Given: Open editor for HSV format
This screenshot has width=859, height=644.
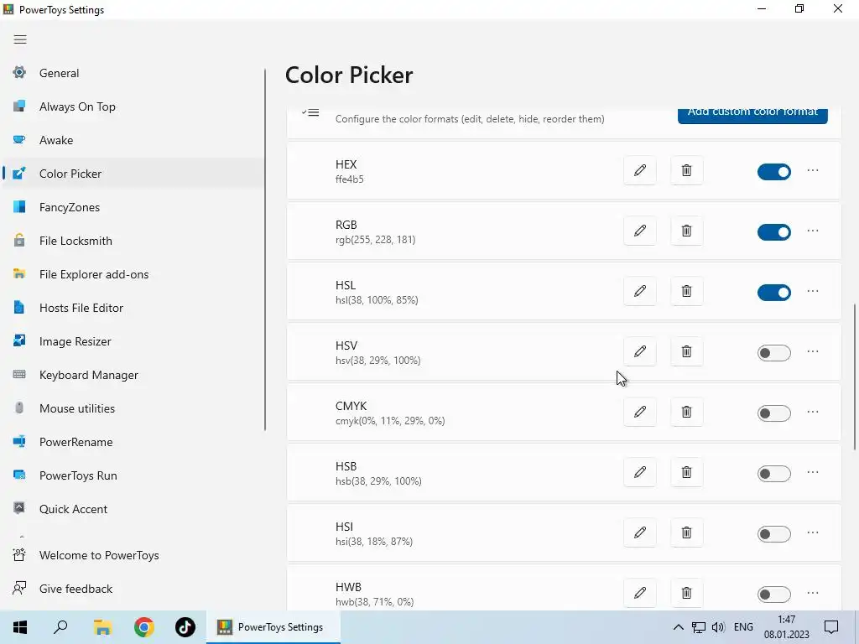Looking at the screenshot, I should coord(639,351).
